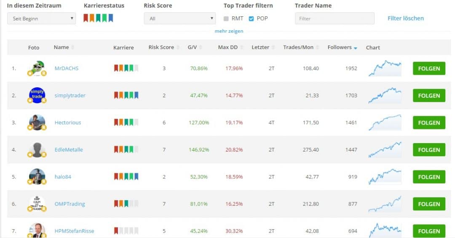Click the orange Karrierestatus flag filter
455x238 pixels.
[x=92, y=18]
